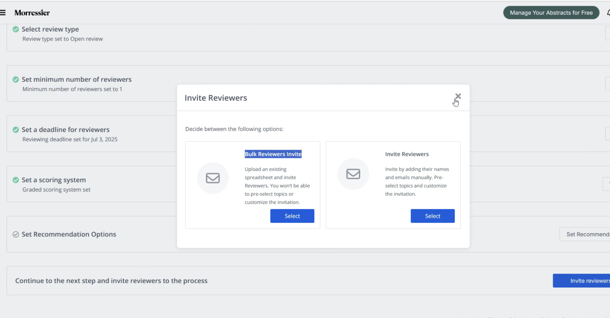Click checkmark next to Set a scoring system

(16, 180)
